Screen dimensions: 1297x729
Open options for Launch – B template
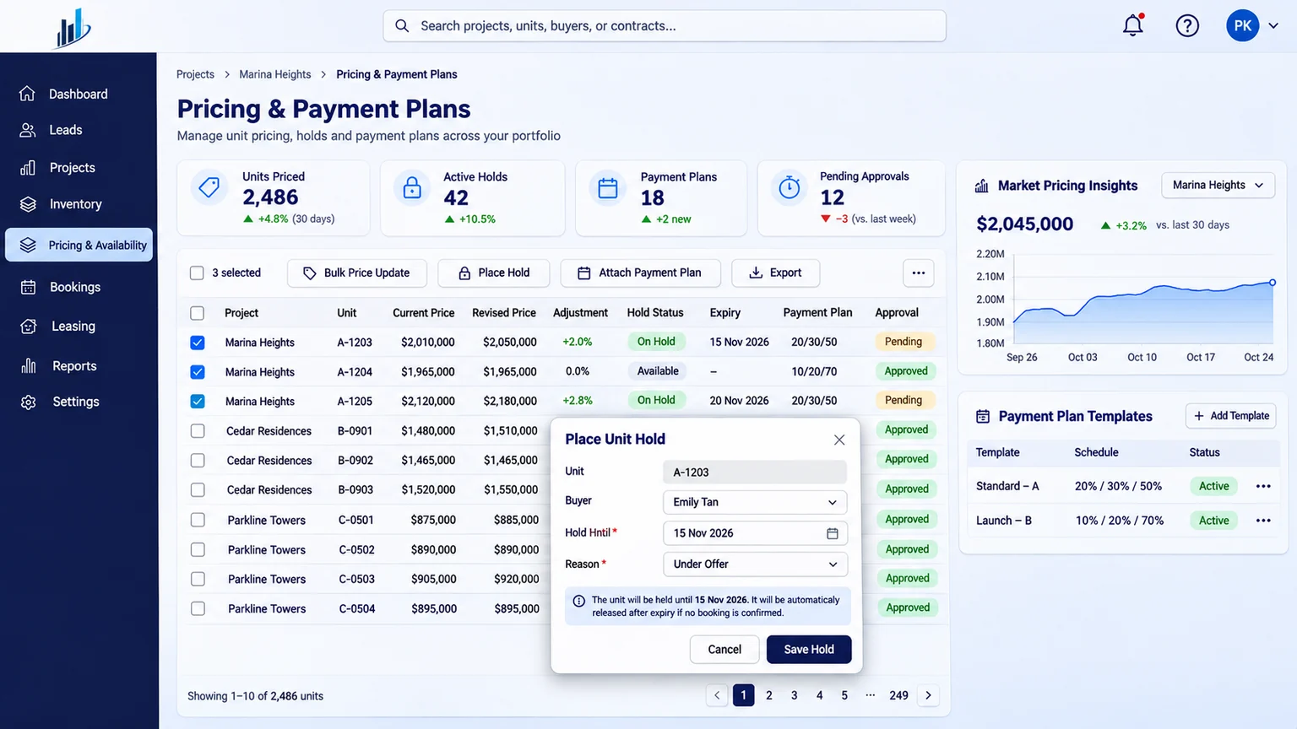tap(1263, 521)
